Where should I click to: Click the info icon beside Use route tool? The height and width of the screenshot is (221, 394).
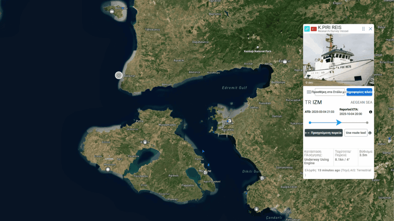(x=370, y=133)
